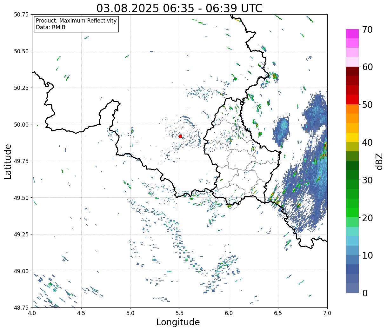Click the longitude tick label 5.0
The image size is (387, 330).
[x=130, y=313]
